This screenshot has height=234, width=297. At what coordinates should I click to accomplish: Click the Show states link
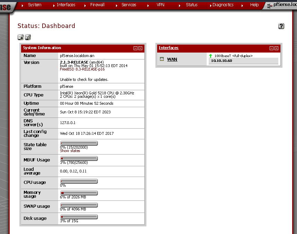point(70,151)
